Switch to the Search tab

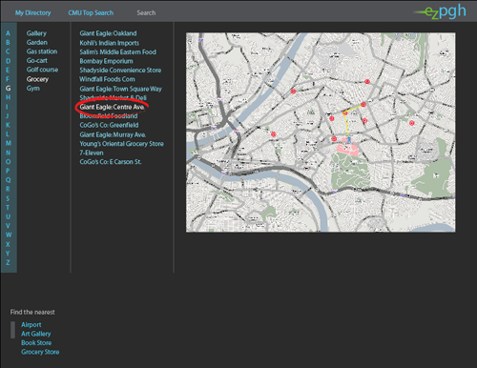tap(146, 13)
